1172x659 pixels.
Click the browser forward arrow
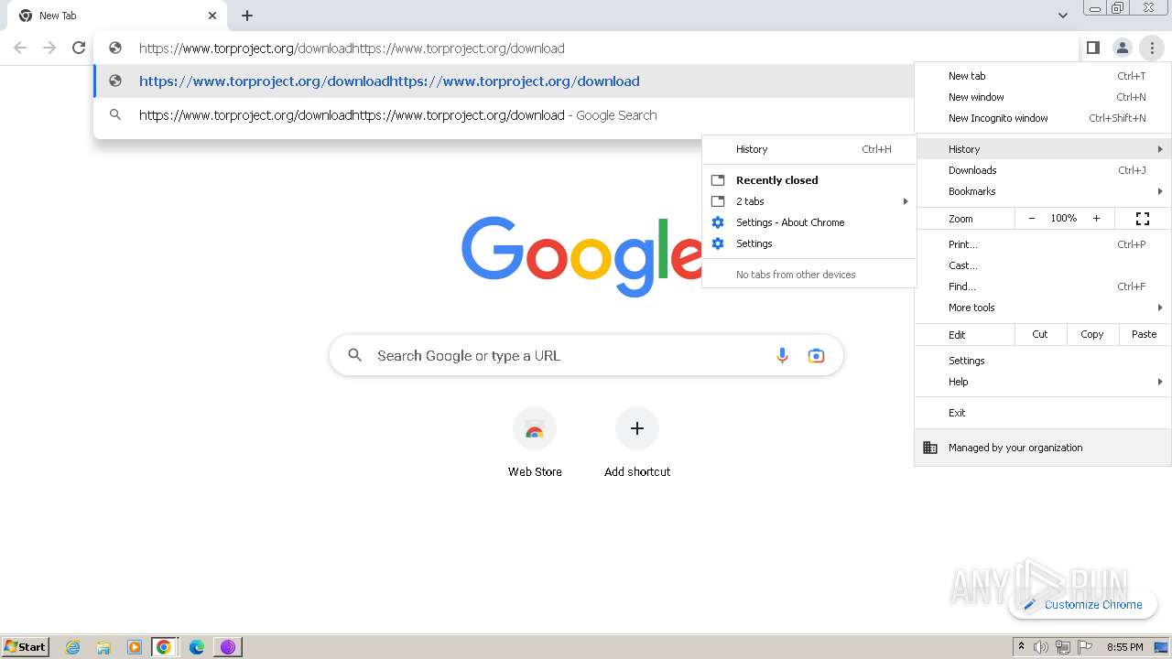pyautogui.click(x=49, y=48)
